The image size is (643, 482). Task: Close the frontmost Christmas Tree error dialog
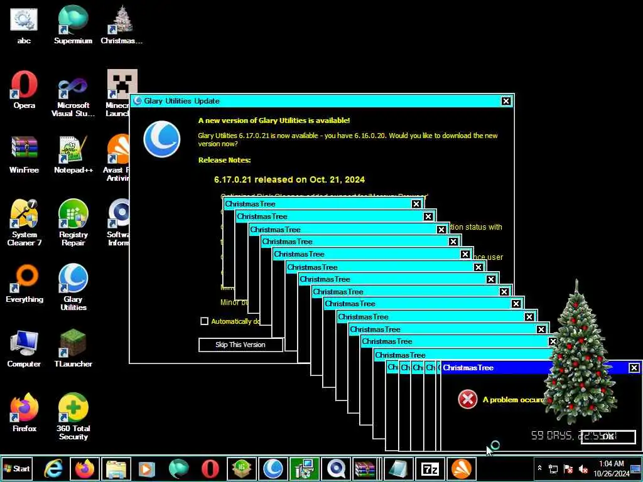pyautogui.click(x=634, y=368)
